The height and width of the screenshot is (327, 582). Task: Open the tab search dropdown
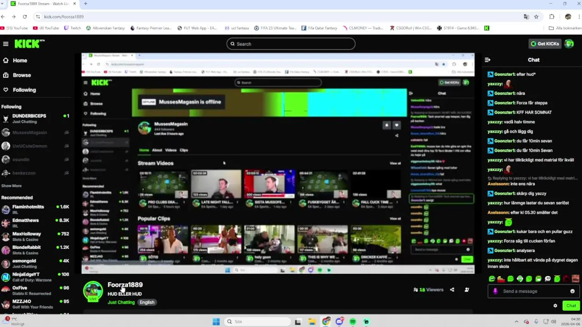pyautogui.click(x=2, y=4)
